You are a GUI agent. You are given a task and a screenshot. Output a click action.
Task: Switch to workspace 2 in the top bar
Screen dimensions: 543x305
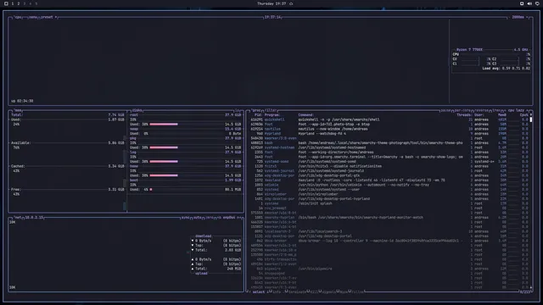coord(19,3)
